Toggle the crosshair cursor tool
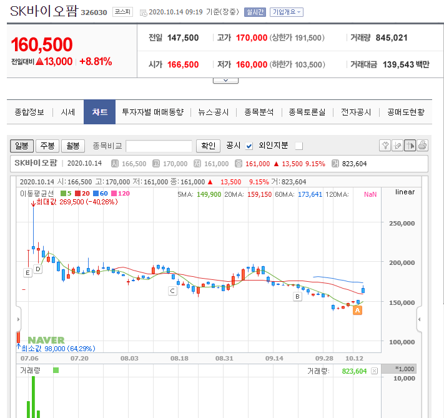 [x=410, y=146]
